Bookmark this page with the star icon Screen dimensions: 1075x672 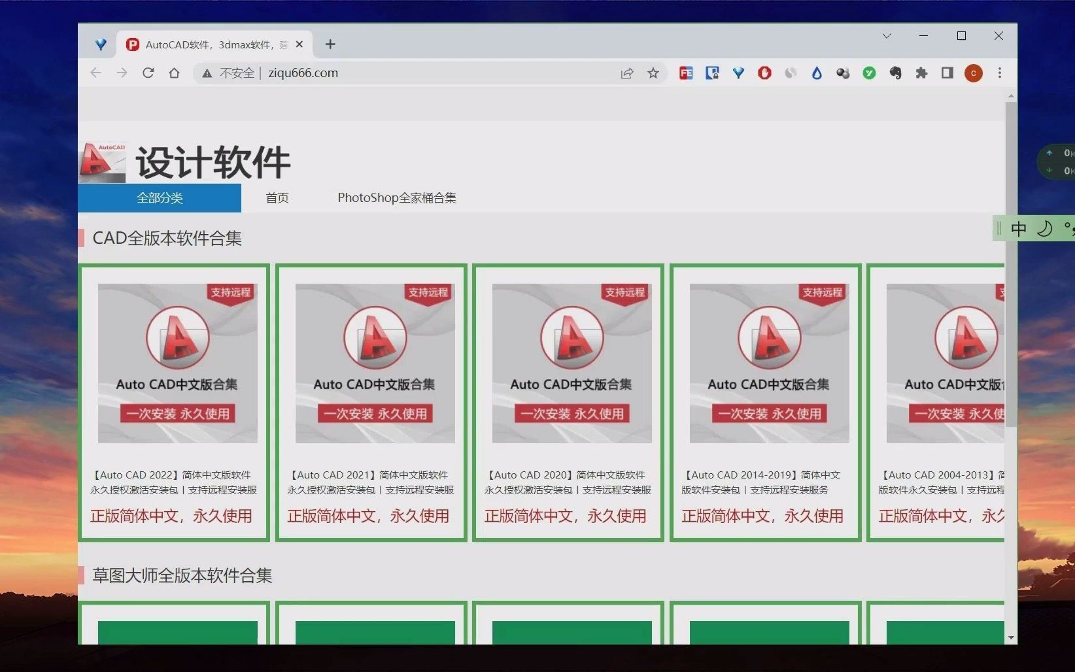click(x=653, y=73)
